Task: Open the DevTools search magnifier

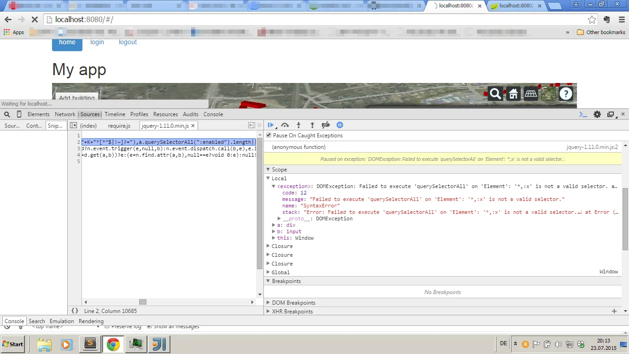Action: (7, 114)
